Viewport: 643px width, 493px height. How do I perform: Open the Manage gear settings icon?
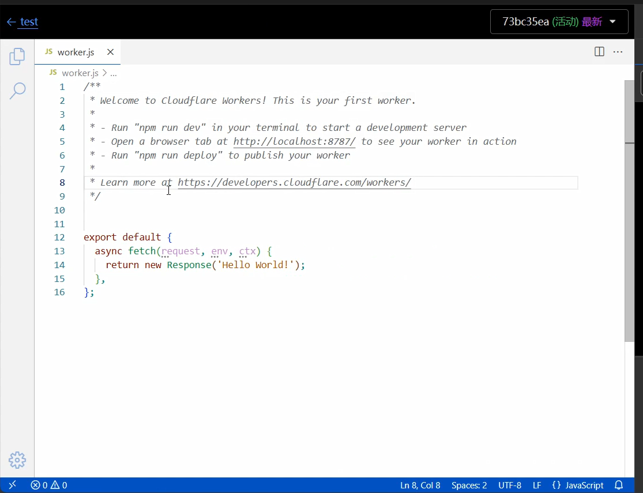[17, 460]
